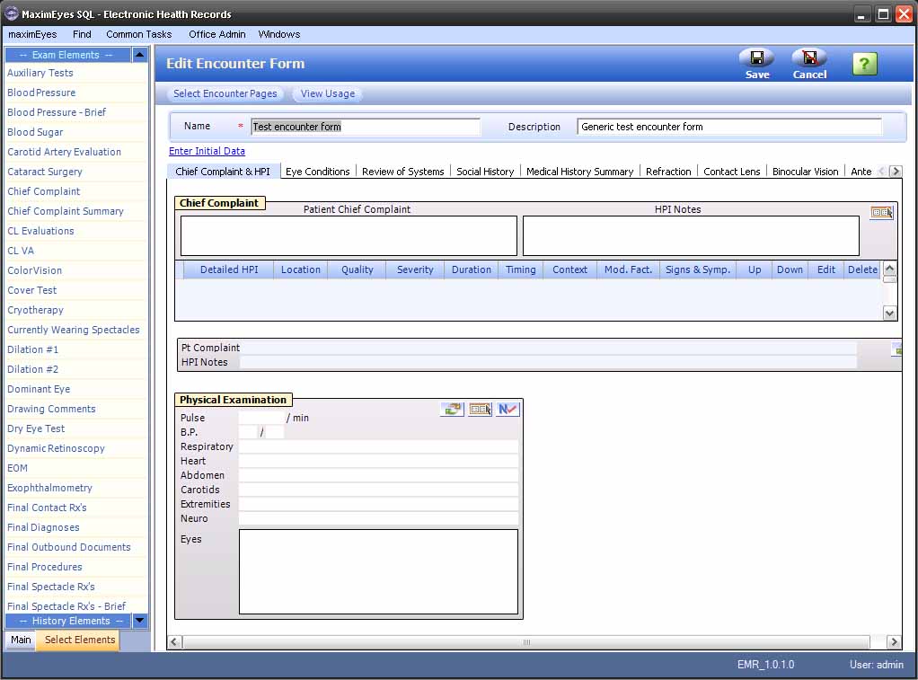
Task: Select Final Spectacle Rx's element
Action: (51, 587)
